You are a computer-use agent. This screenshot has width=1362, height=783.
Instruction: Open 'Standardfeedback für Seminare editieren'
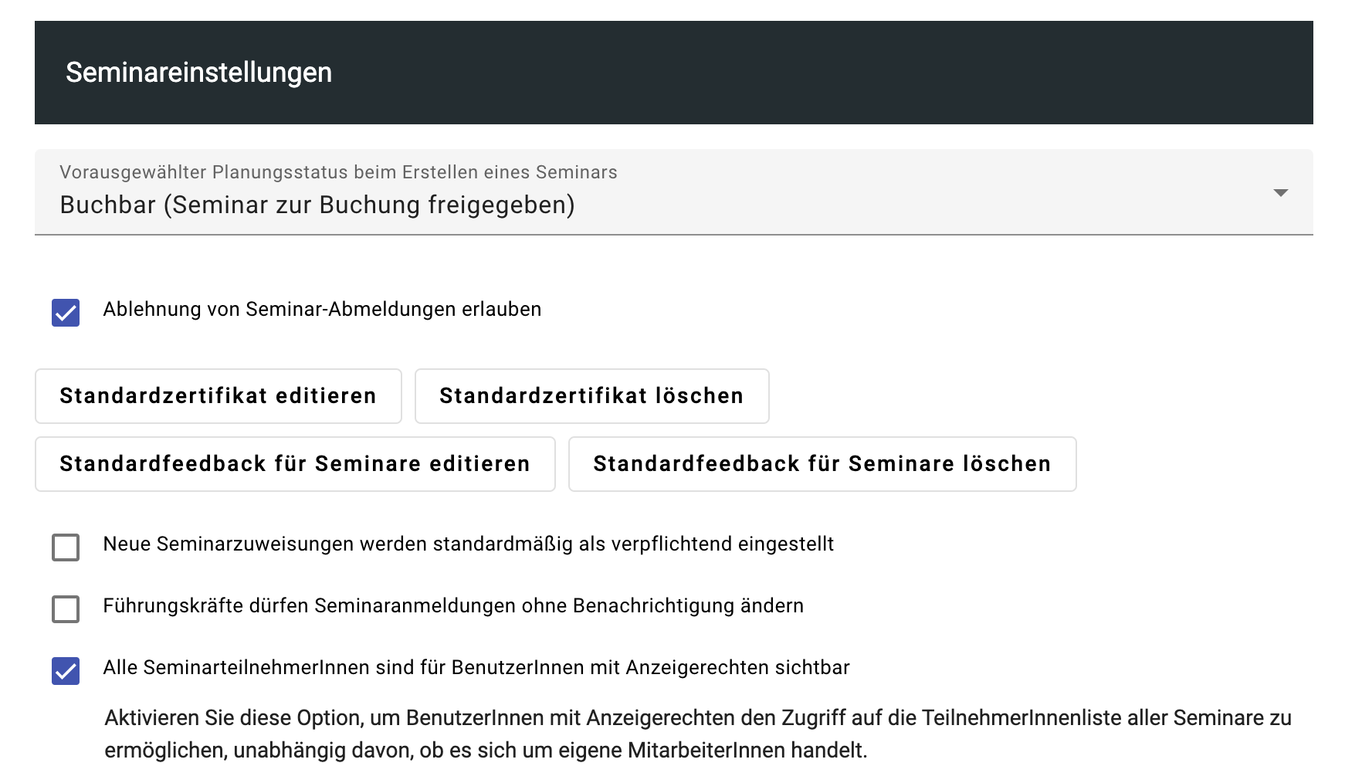295,464
